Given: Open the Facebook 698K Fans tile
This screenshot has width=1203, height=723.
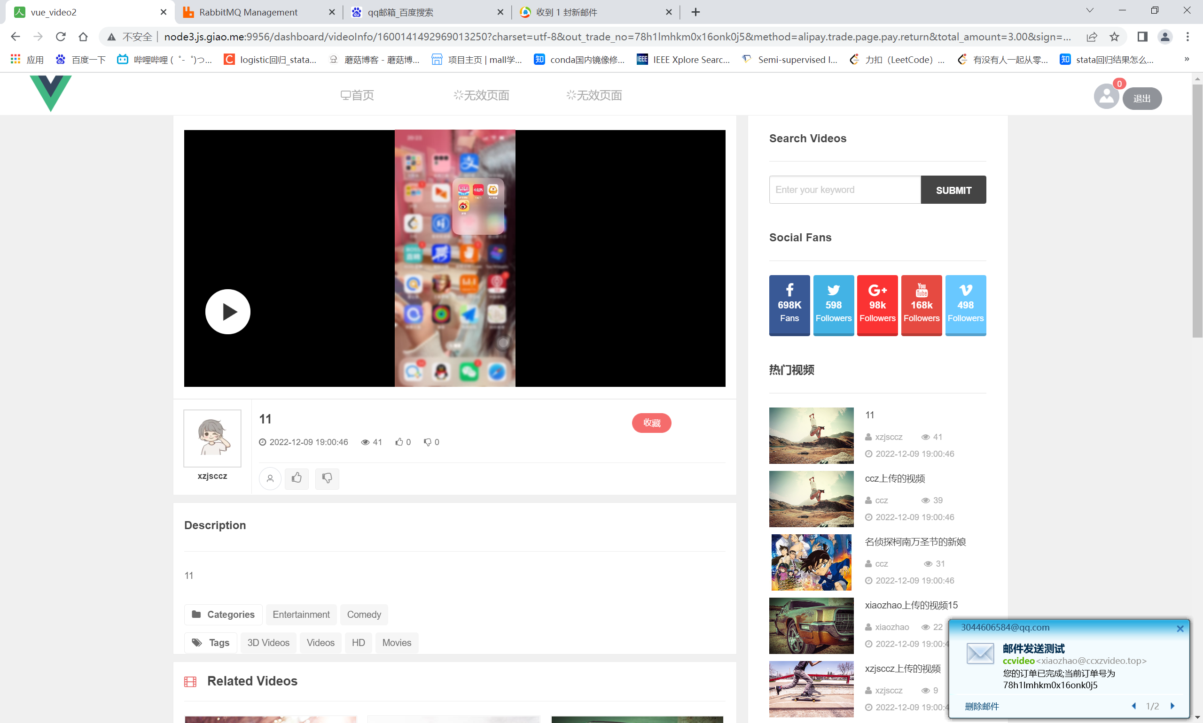Looking at the screenshot, I should (x=789, y=306).
